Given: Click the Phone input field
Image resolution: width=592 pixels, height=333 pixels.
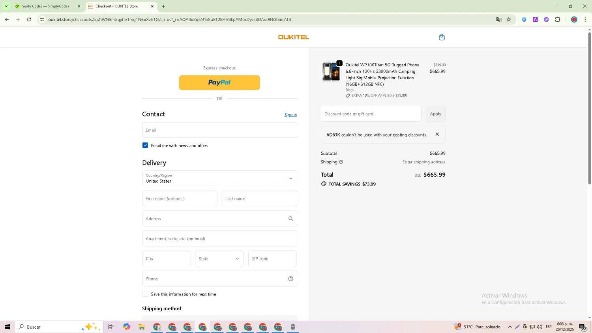Looking at the screenshot, I should point(219,279).
